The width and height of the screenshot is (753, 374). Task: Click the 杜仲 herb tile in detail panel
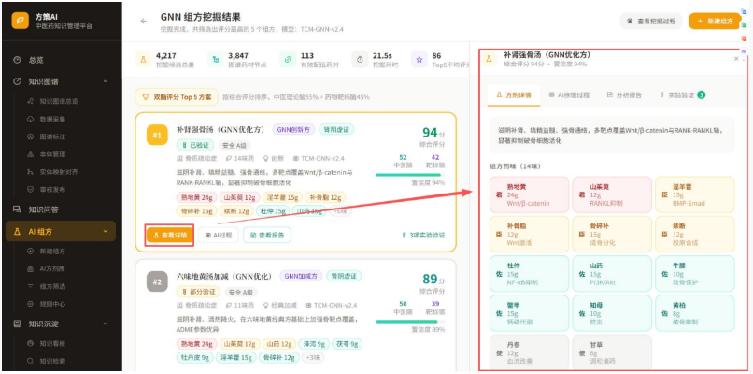pos(529,274)
